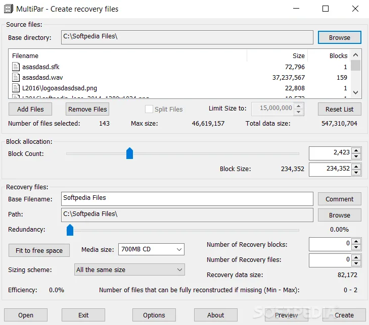Screen dimensions: 369x325
Task: Select the asasdasd.sfk file icon
Action: (x=16, y=67)
